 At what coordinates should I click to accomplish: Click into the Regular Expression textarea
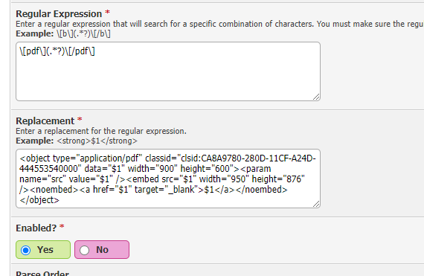(168, 71)
